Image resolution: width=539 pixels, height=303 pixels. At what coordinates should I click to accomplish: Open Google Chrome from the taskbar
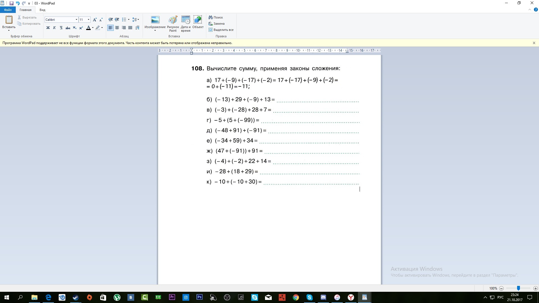coord(296,297)
